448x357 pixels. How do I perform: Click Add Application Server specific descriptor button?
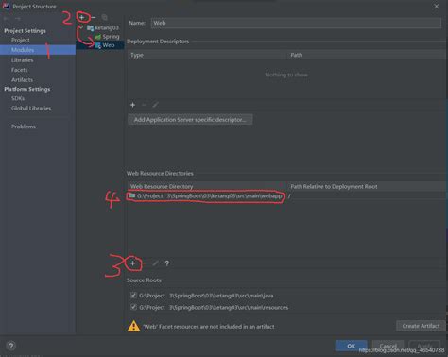coord(190,120)
